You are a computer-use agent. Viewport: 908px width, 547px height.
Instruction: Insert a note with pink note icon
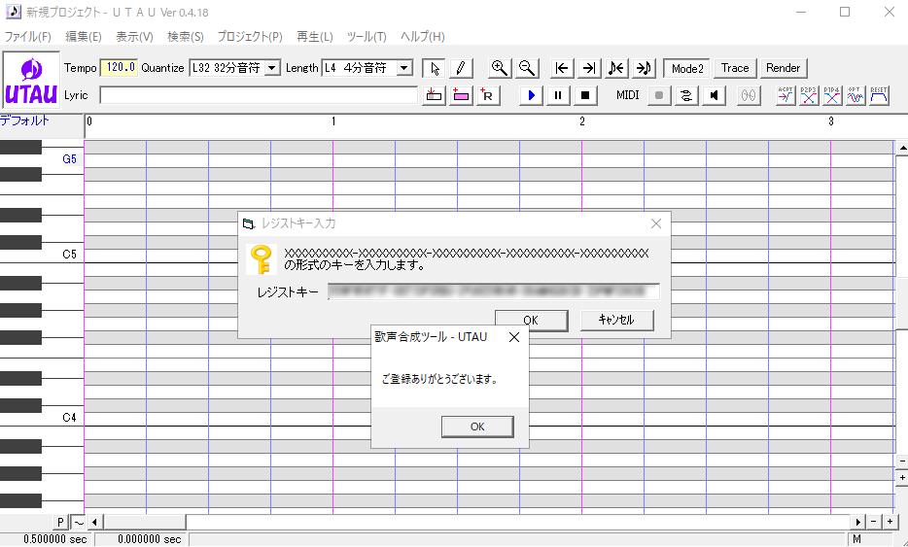pyautogui.click(x=461, y=95)
